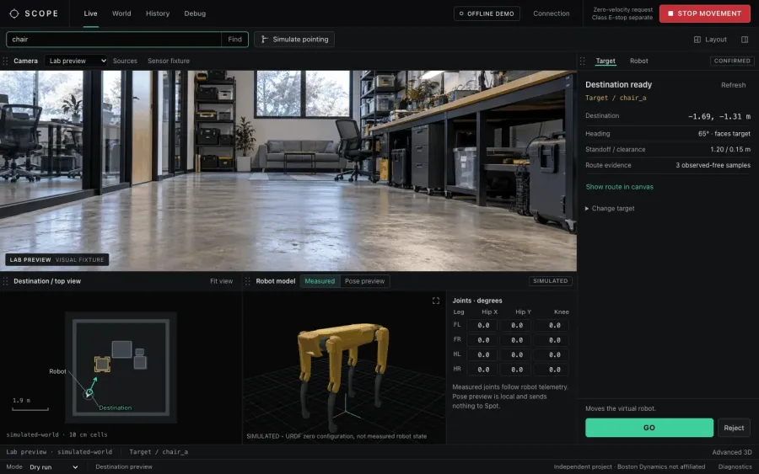This screenshot has width=759, height=474.
Task: Click the green GO button
Action: tap(649, 428)
